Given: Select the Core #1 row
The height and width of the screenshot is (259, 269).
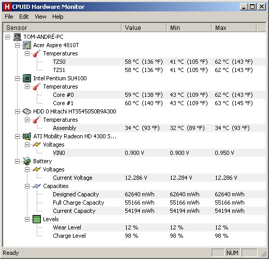Looking at the screenshot, I should point(159,103).
